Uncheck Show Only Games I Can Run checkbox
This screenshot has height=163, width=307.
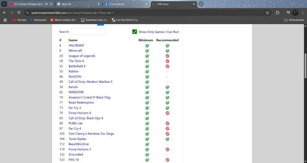(135, 32)
